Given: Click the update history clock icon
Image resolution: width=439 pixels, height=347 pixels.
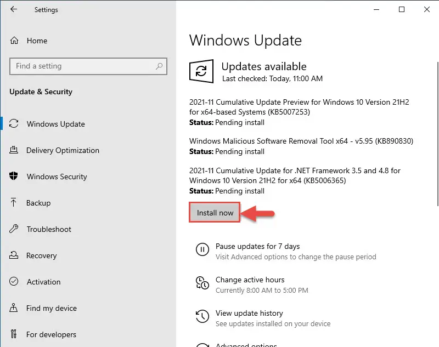Looking at the screenshot, I should tap(202, 316).
